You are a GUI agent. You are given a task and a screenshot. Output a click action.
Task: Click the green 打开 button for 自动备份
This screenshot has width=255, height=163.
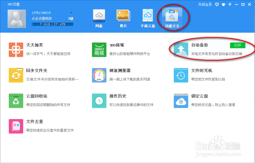point(237,45)
